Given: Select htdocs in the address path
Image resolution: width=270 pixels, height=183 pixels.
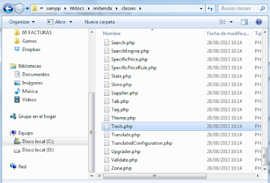Looking at the screenshot, I should pyautogui.click(x=77, y=8).
